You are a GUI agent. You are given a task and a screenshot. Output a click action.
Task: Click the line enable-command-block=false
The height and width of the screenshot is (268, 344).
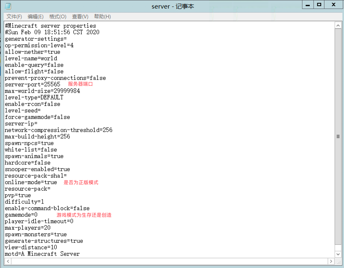pyautogui.click(x=47, y=208)
